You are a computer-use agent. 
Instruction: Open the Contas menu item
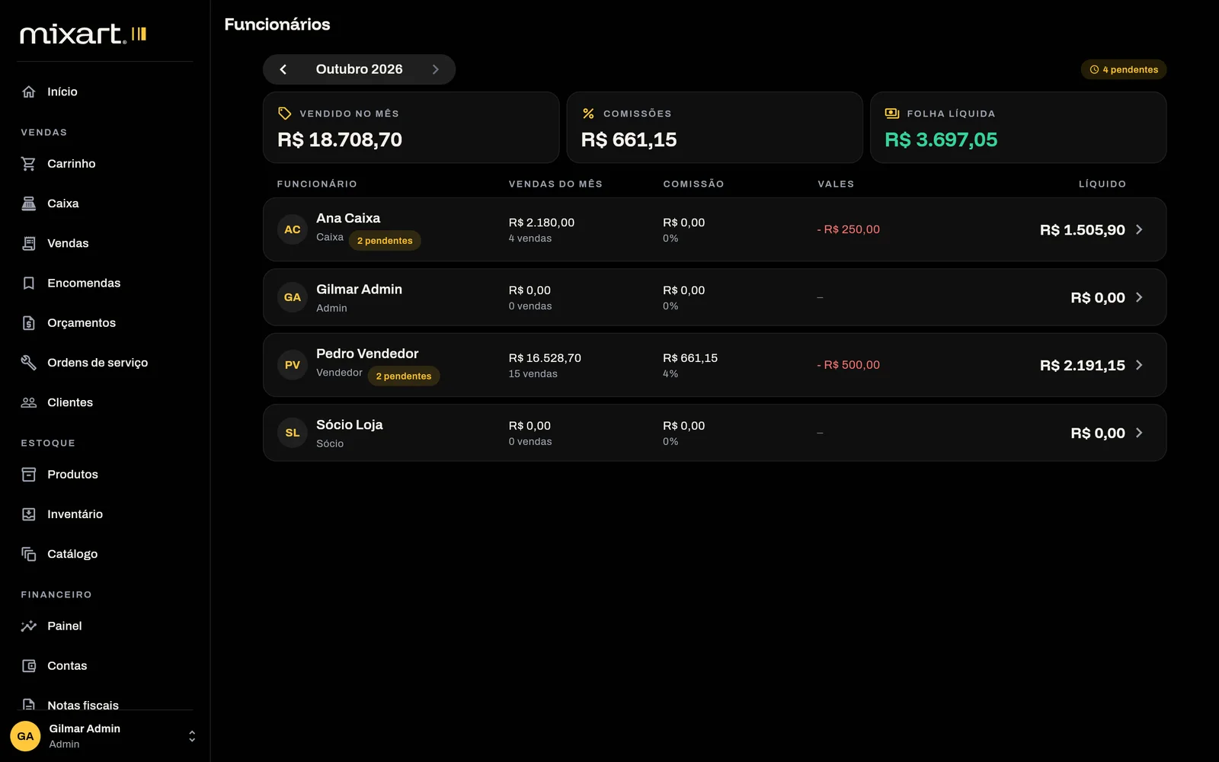[x=105, y=666]
